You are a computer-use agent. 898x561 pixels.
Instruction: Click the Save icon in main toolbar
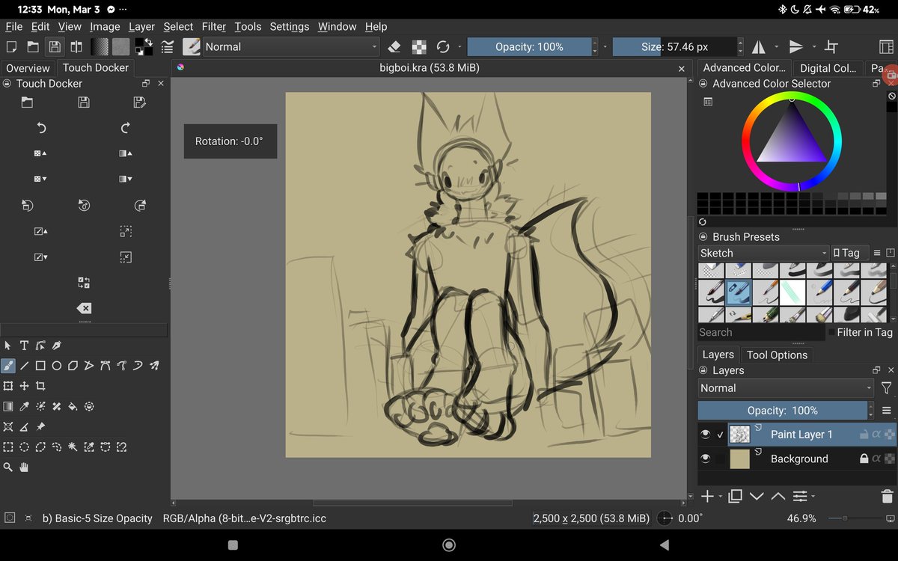pos(55,46)
